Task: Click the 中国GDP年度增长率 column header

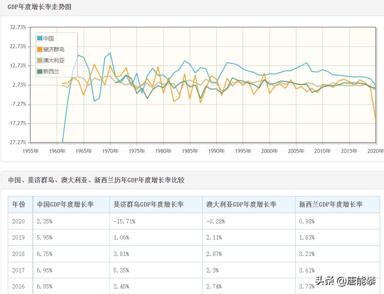Action: [65, 204]
